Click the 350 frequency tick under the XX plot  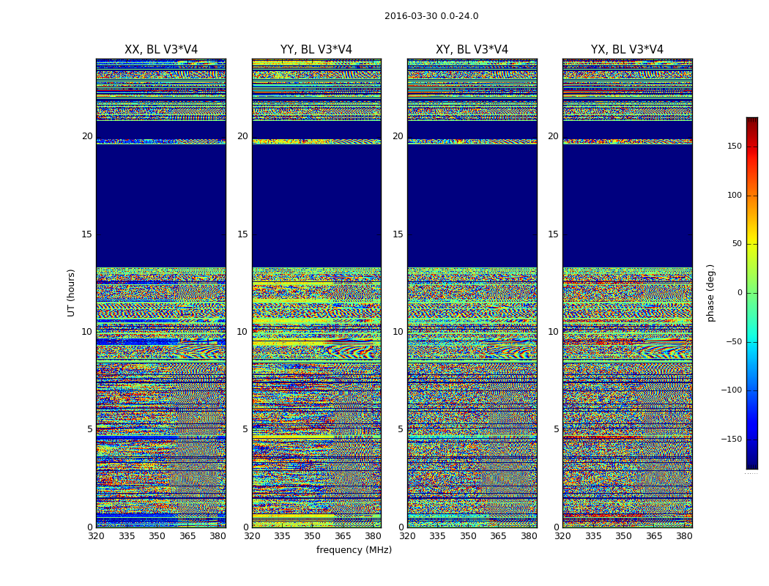pos(157,536)
